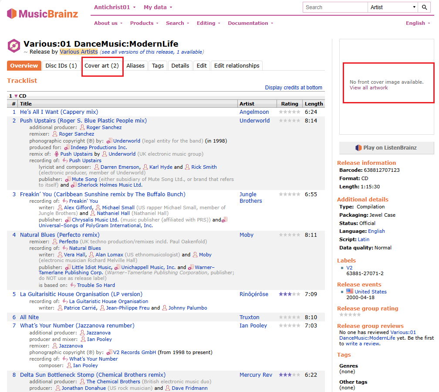Open the Chrysalis Music Ltd. publisher link
The height and width of the screenshot is (392, 439).
point(95,220)
